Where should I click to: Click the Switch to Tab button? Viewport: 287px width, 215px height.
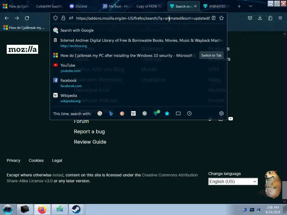pos(211,55)
